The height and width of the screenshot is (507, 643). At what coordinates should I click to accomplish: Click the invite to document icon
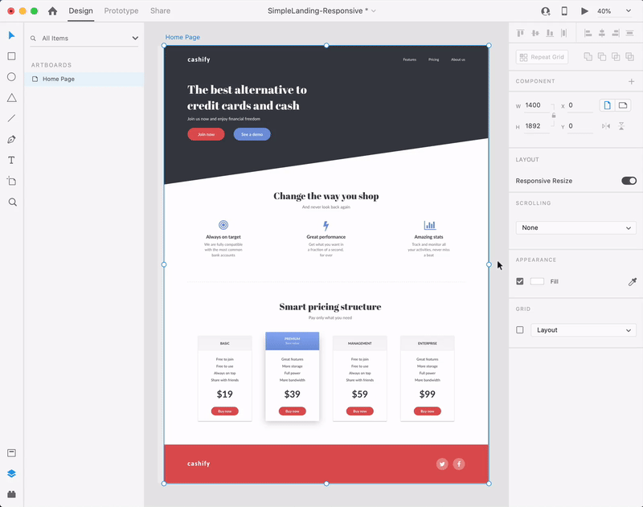(546, 11)
